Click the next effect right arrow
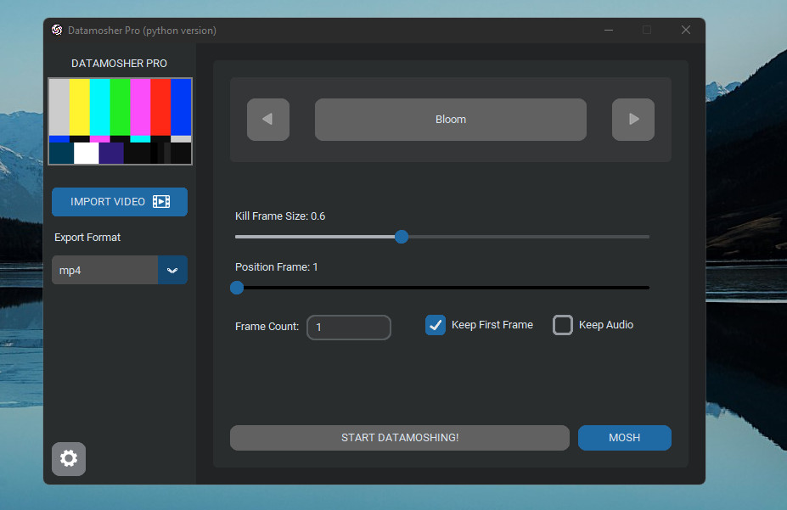Screen dimensions: 787x510 633,120
